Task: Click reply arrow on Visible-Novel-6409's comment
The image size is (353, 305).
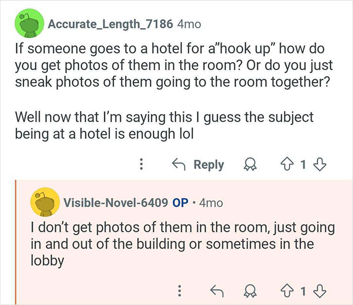Action: (x=218, y=291)
